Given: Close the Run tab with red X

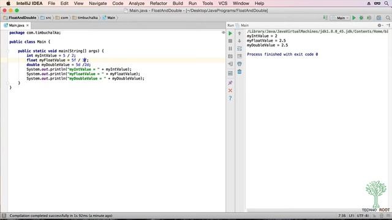Looking at the screenshot, I should 230,90.
